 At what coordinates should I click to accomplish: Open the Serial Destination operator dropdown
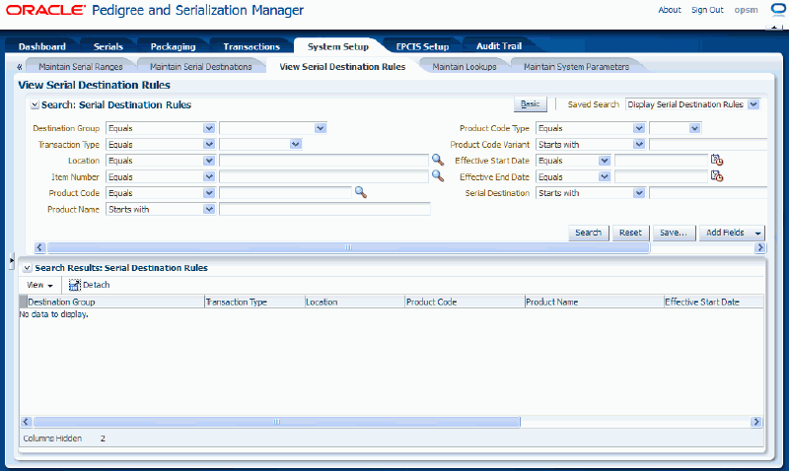coord(639,193)
